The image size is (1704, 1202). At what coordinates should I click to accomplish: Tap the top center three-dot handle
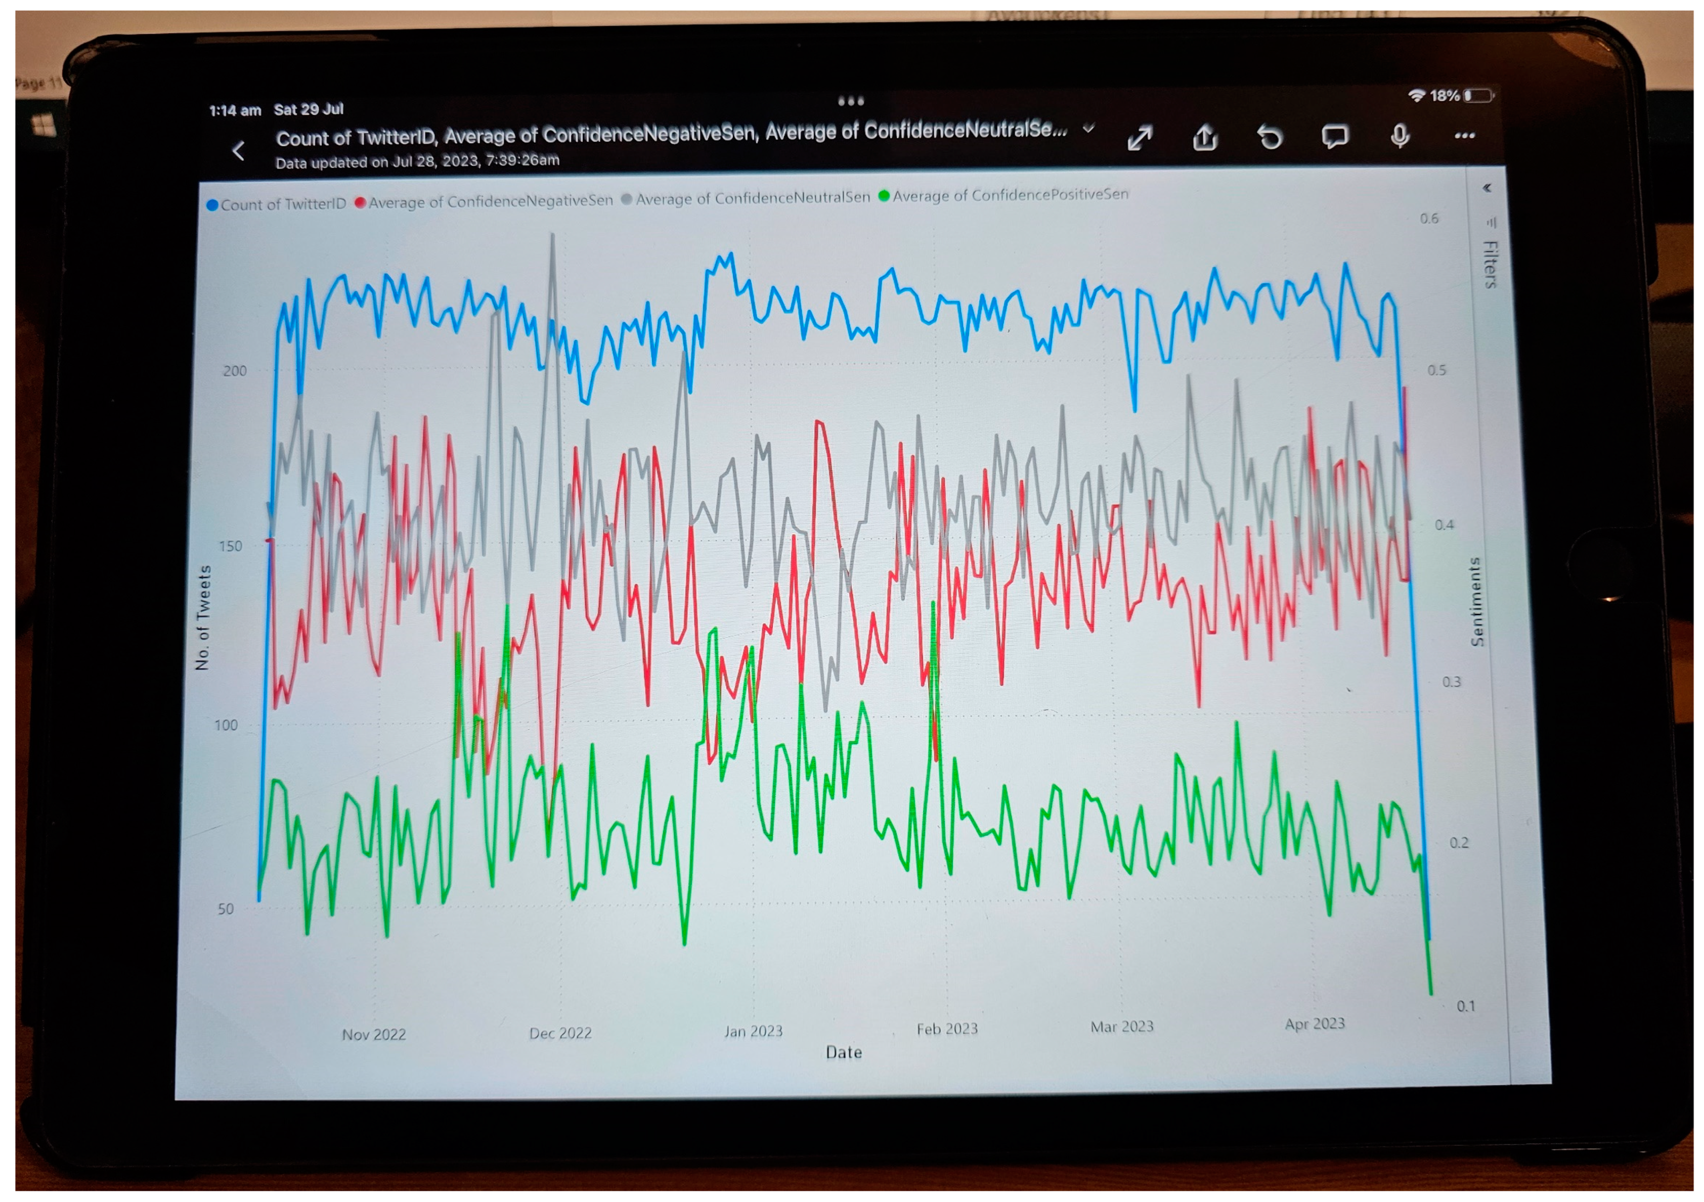pyautogui.click(x=851, y=101)
